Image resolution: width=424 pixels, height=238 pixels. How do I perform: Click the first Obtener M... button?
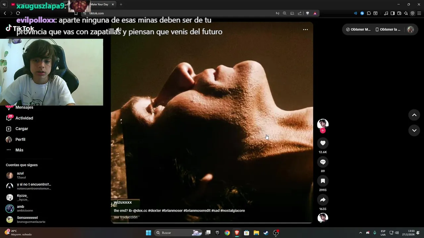click(358, 29)
